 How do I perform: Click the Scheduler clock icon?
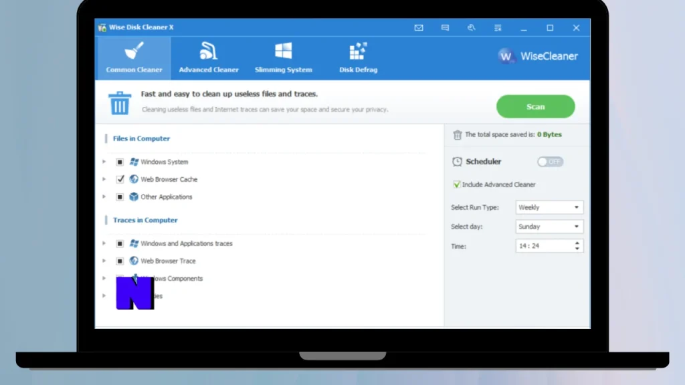point(457,162)
